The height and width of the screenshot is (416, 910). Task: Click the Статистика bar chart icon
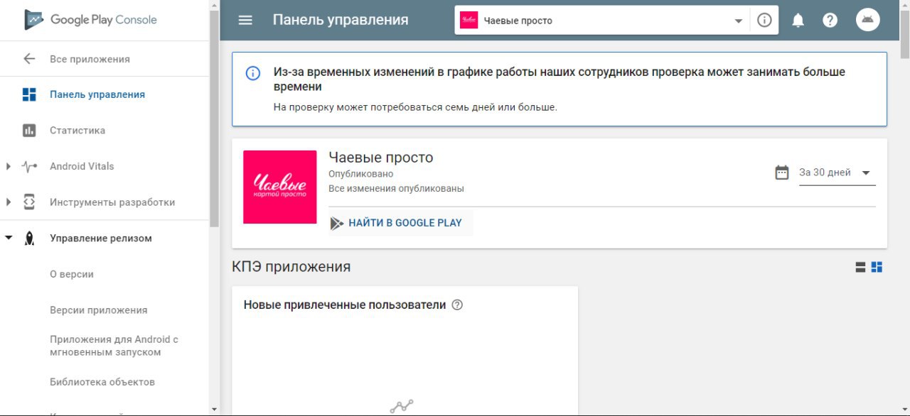tap(29, 131)
